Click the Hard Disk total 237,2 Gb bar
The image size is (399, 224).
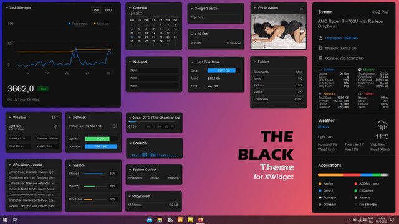pos(223,70)
